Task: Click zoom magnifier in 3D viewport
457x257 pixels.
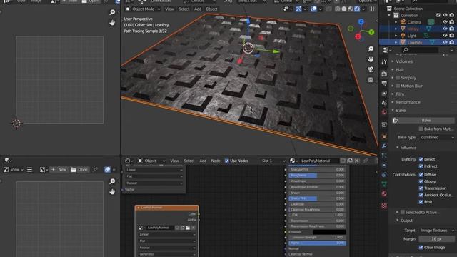Action: tap(371, 49)
